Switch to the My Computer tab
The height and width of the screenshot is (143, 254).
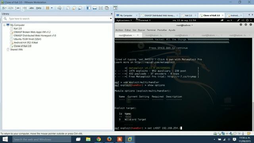126,15
